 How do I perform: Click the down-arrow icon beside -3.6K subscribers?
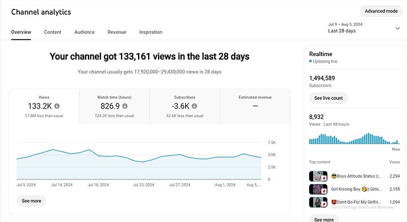pos(195,106)
